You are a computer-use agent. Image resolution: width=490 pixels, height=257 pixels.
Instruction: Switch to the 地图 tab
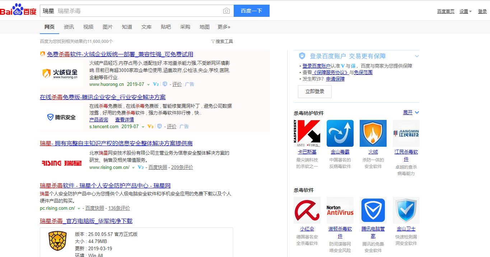pyautogui.click(x=205, y=27)
